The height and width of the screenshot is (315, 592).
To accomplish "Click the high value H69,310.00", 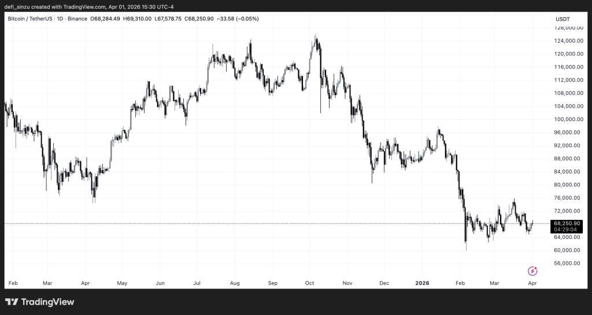I will 137,19.
